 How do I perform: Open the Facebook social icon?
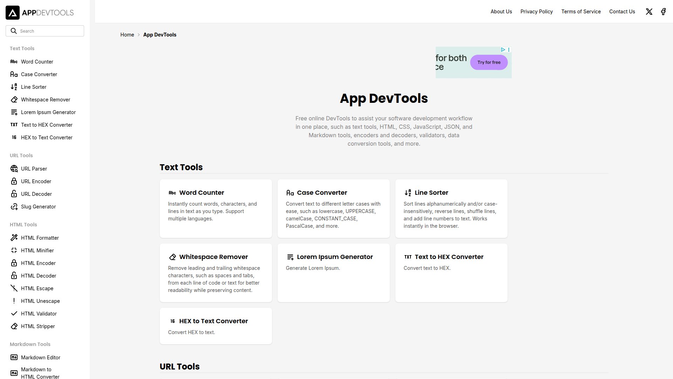click(663, 12)
